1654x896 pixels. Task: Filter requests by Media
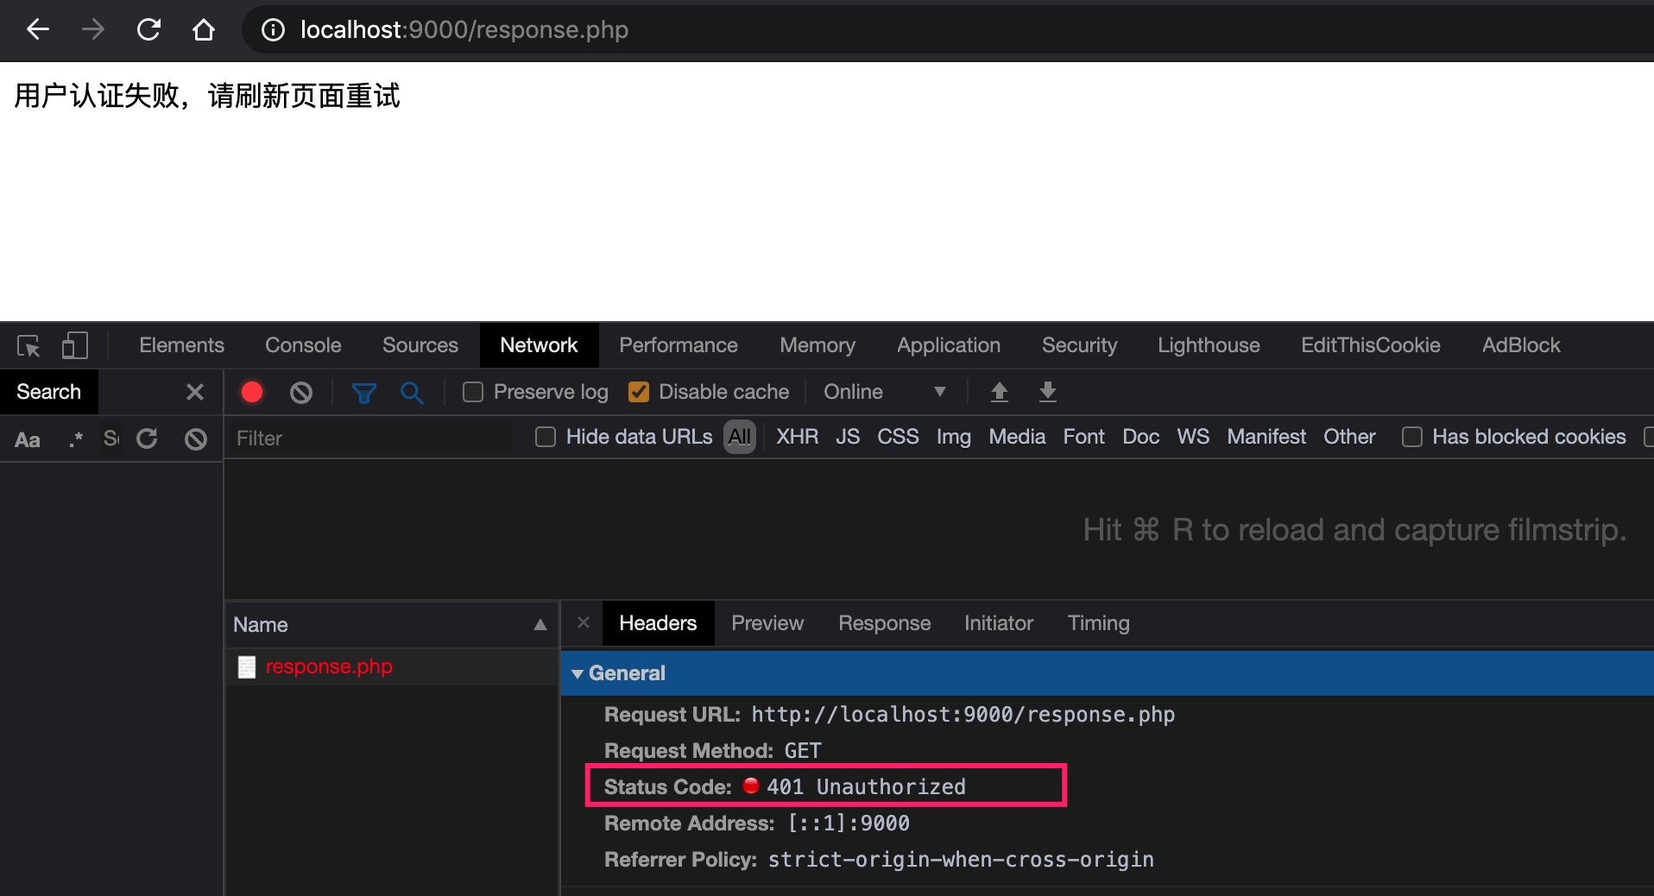click(x=1017, y=437)
